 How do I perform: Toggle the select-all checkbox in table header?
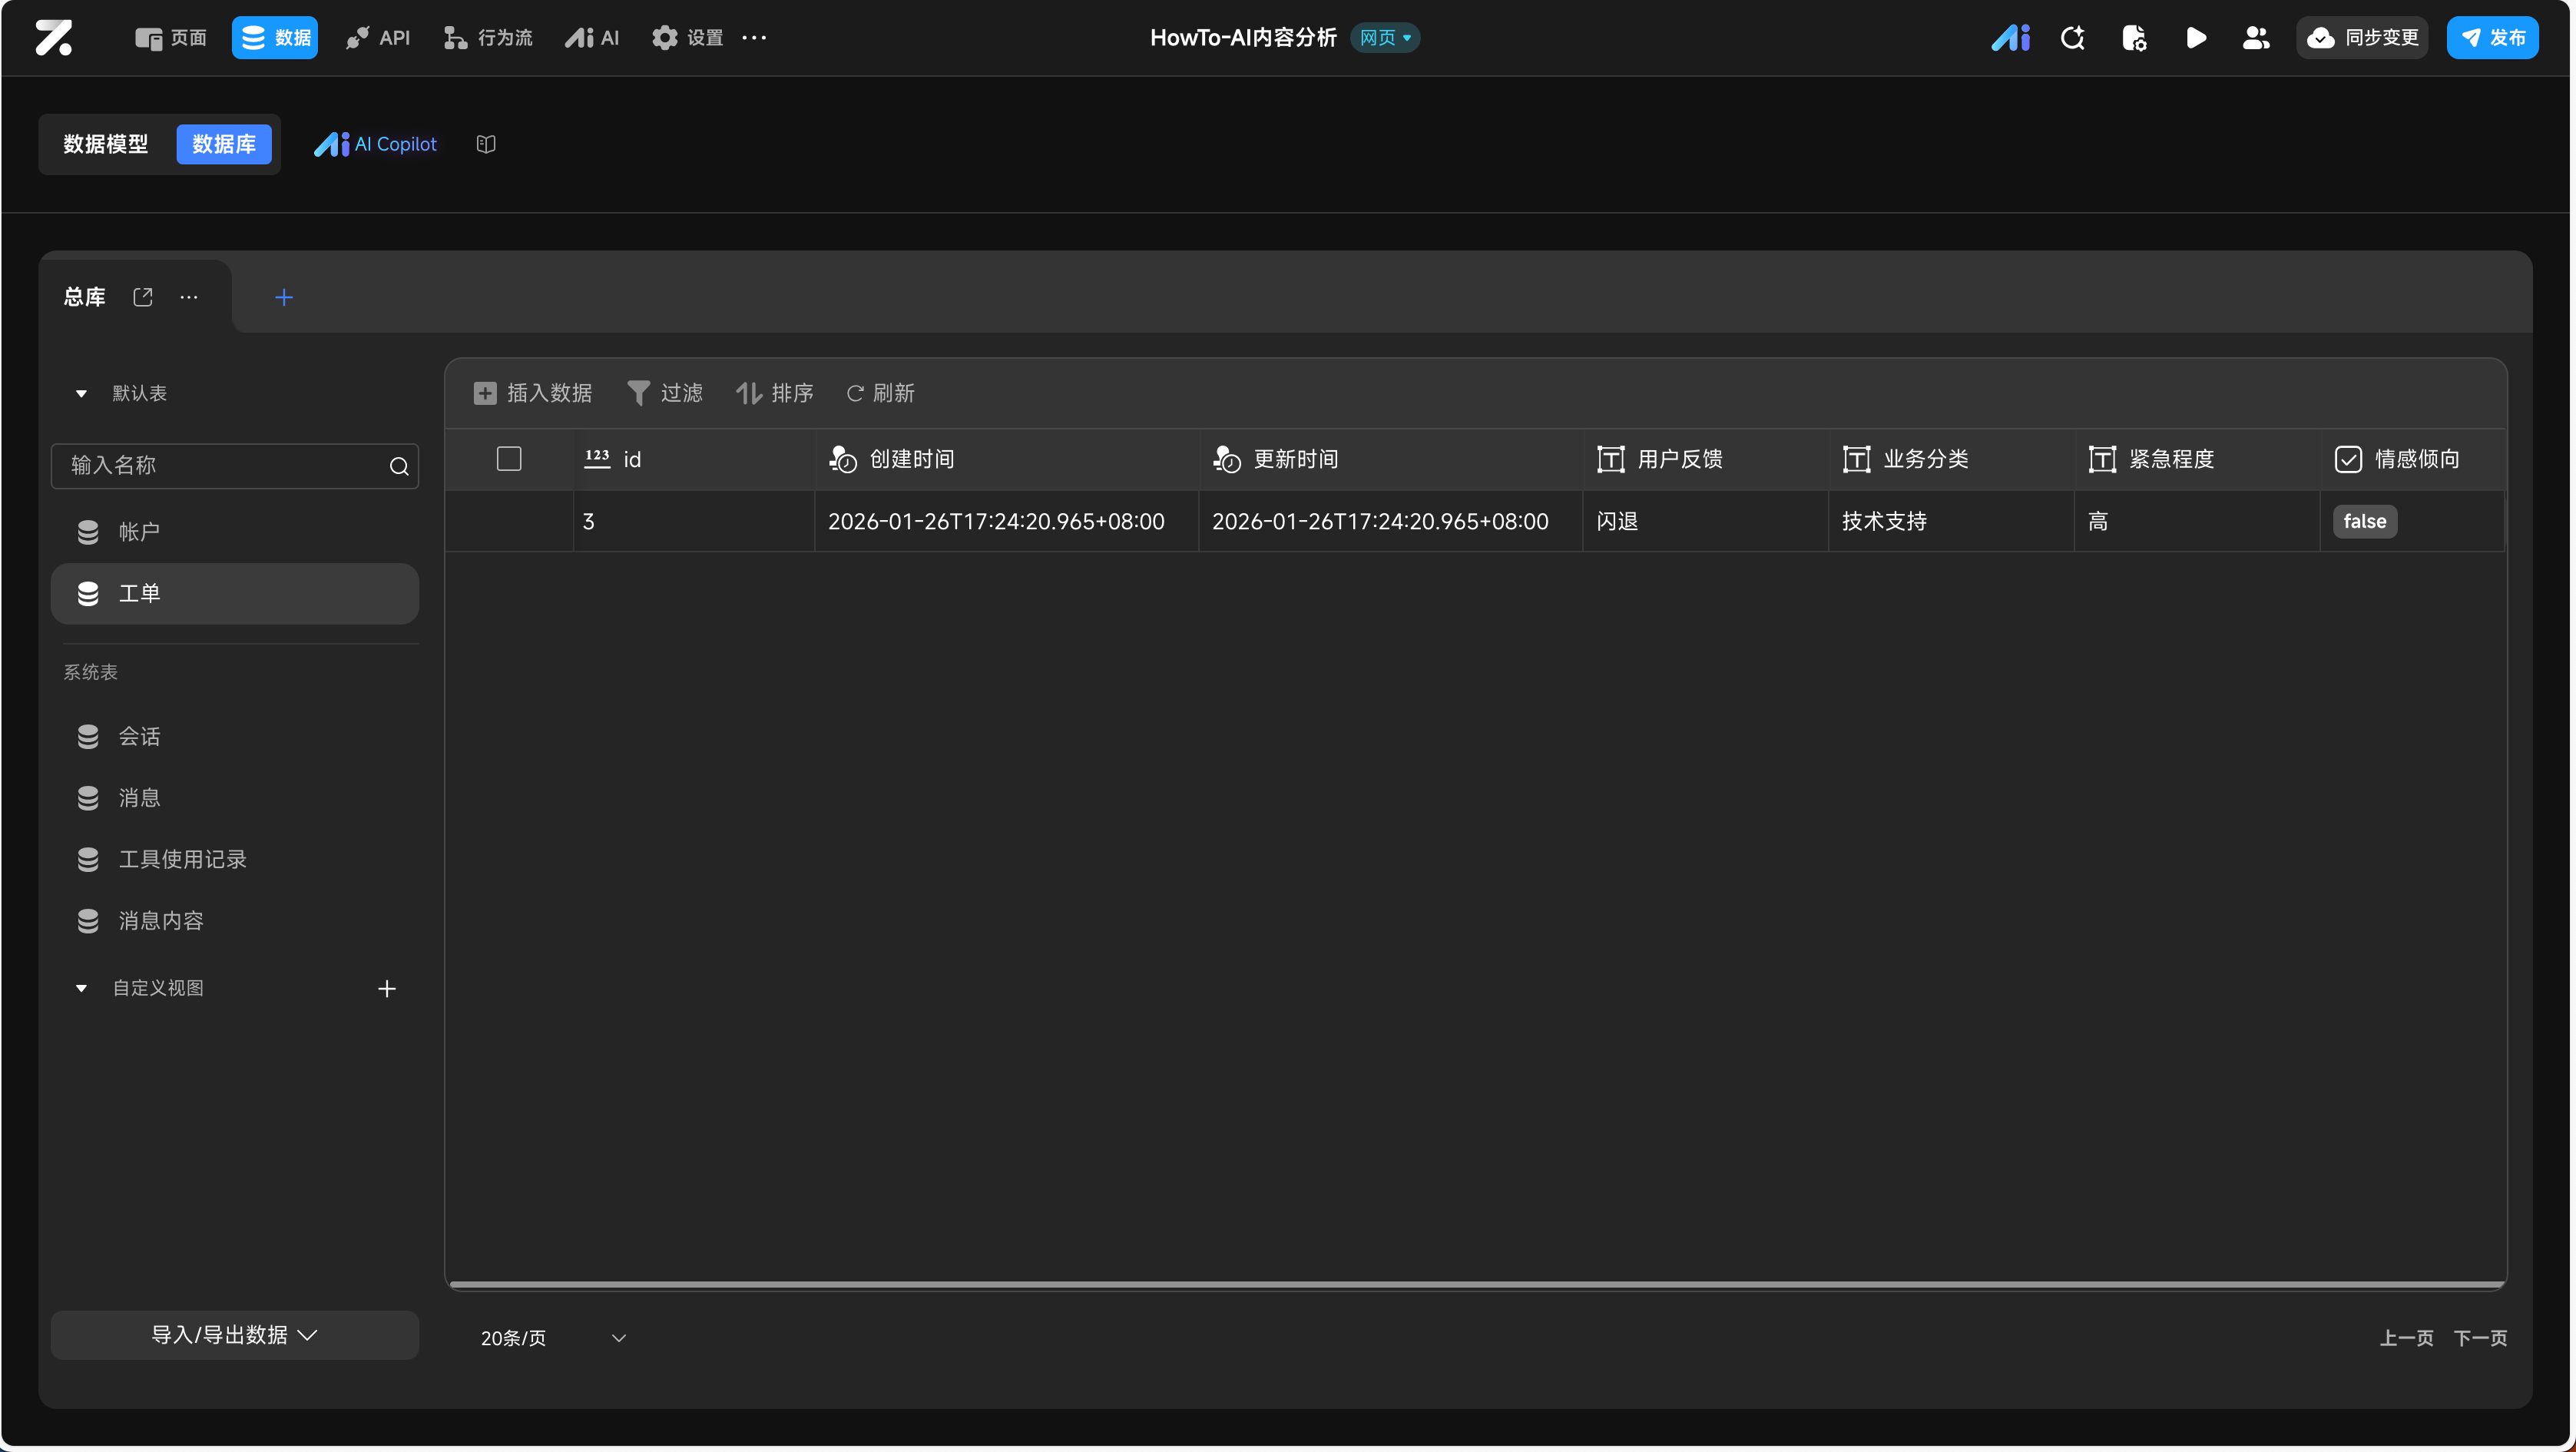(509, 459)
